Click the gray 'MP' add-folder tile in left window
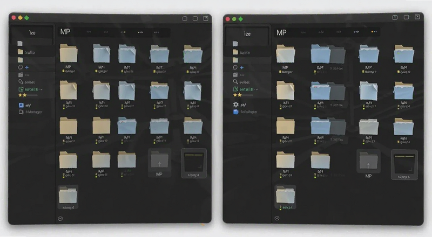This screenshot has height=237, width=432. click(x=159, y=163)
